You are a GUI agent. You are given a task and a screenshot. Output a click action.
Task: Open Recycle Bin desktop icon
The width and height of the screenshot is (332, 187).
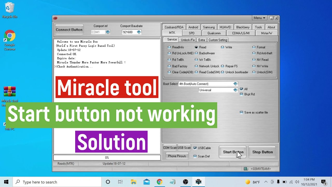[x=10, y=10]
